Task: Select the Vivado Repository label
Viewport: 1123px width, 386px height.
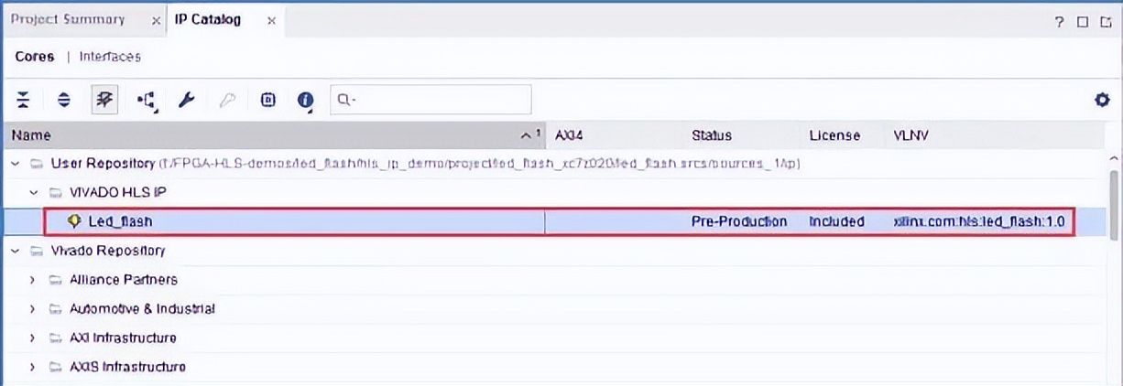Action: tap(108, 251)
